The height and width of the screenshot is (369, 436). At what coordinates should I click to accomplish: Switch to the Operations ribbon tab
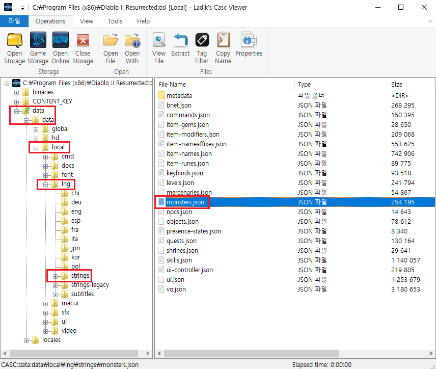[x=50, y=21]
